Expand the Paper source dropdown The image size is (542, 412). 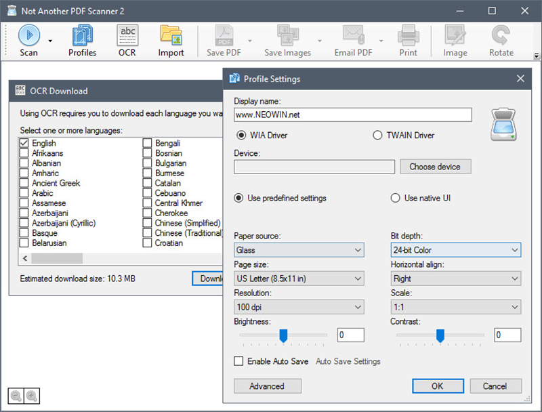pos(299,251)
